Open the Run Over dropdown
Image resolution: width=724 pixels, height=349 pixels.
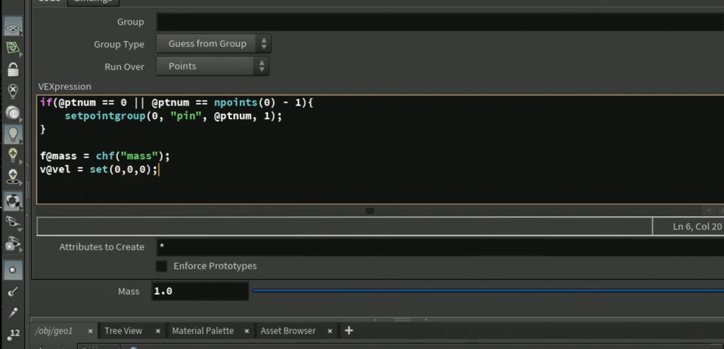[x=213, y=66]
